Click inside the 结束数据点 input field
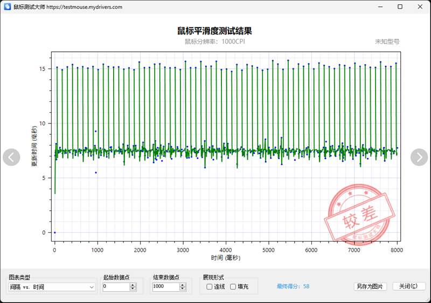431x303 pixels. click(x=164, y=287)
